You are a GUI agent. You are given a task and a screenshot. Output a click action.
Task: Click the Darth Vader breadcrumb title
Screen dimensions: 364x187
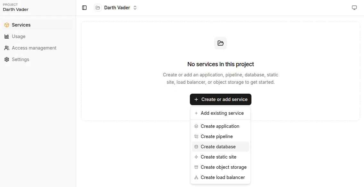click(117, 8)
